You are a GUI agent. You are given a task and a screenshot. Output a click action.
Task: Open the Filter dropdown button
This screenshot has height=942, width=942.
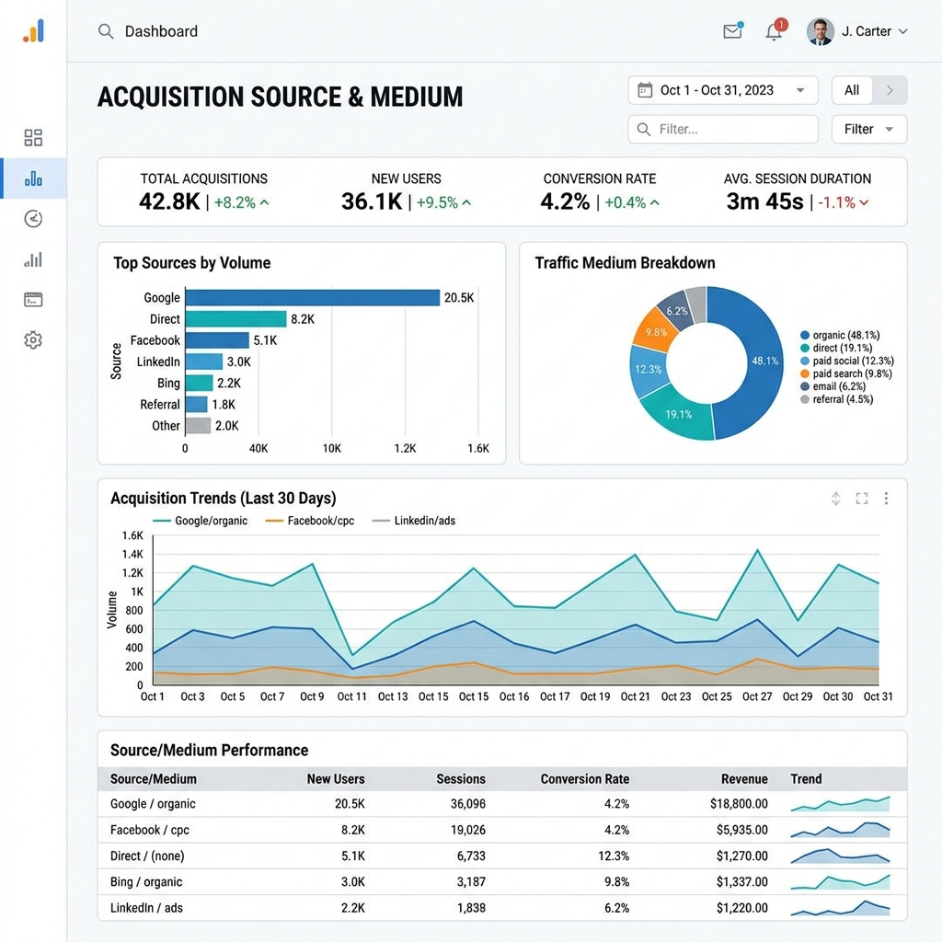coord(868,129)
